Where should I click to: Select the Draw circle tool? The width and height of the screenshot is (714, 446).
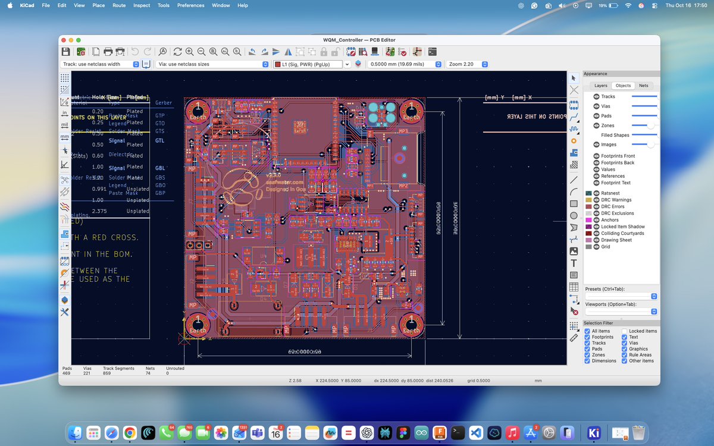click(x=574, y=215)
